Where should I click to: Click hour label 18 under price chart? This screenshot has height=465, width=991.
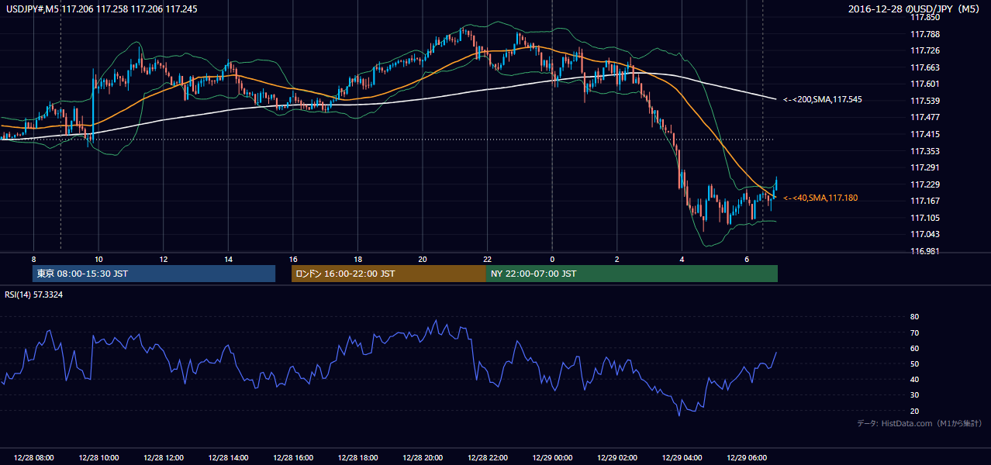tap(357, 259)
